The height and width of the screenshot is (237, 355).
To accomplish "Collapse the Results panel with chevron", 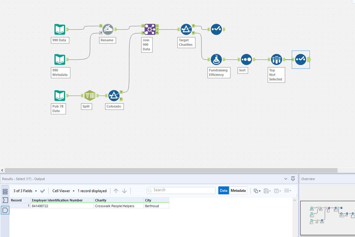I will [286, 179].
